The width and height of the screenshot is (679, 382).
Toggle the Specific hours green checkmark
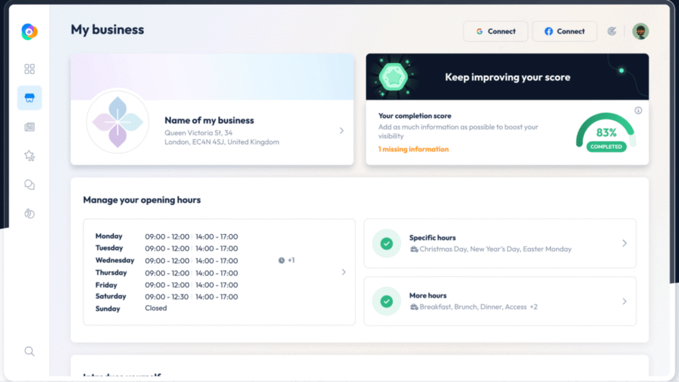click(x=387, y=243)
